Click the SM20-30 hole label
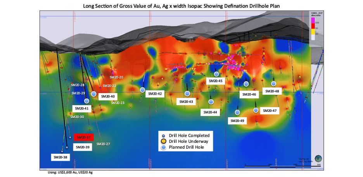Image resolution: width=363 pixels, height=177 pixels. pos(77,117)
